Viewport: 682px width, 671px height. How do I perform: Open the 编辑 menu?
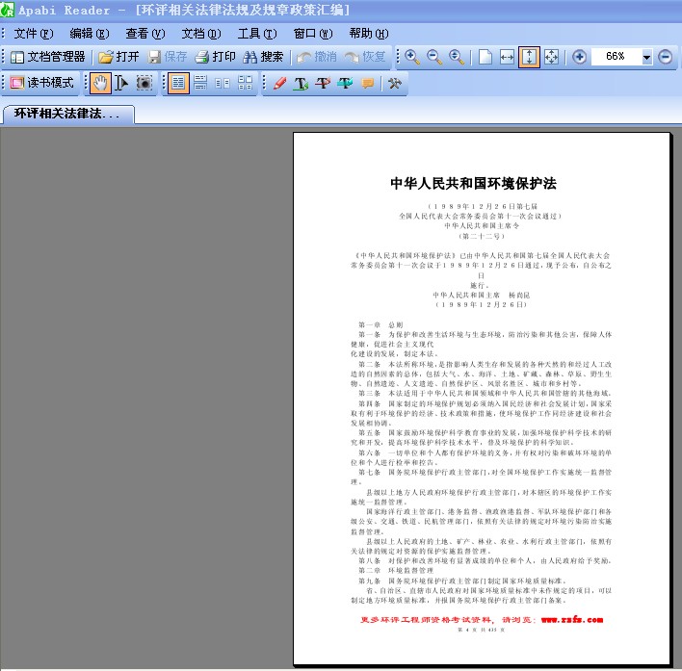(90, 34)
